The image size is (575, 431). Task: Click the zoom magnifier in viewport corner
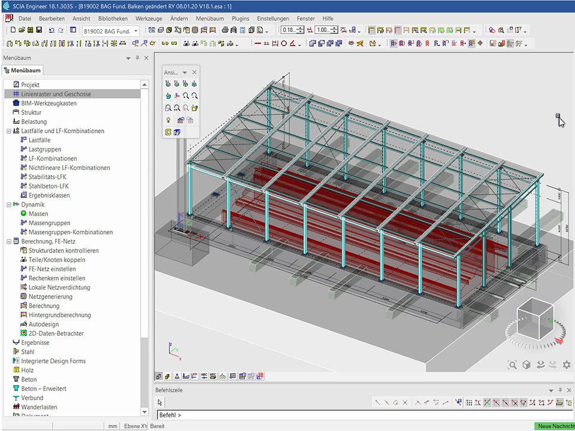(512, 365)
